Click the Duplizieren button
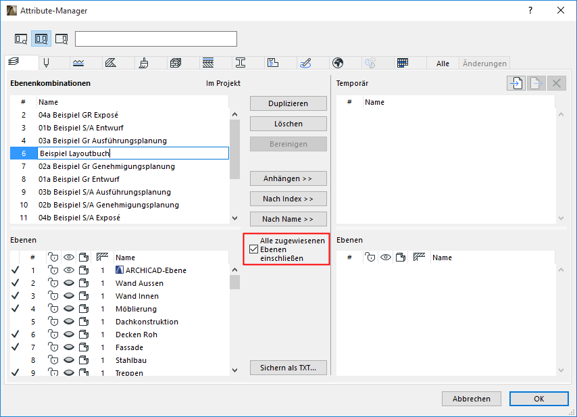The image size is (577, 417). click(x=288, y=103)
